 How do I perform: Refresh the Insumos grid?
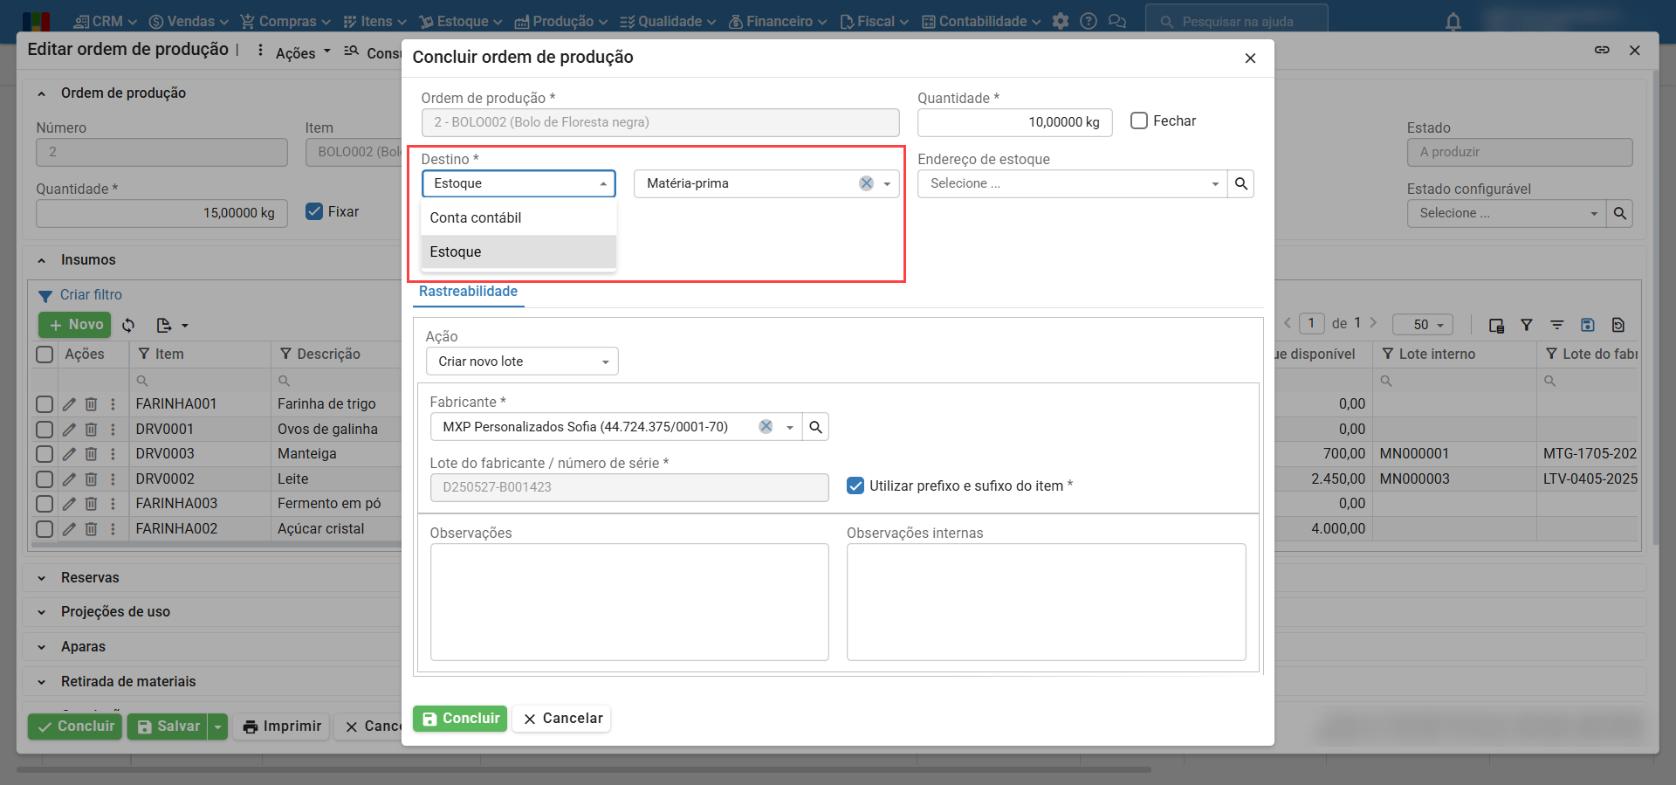pyautogui.click(x=128, y=325)
